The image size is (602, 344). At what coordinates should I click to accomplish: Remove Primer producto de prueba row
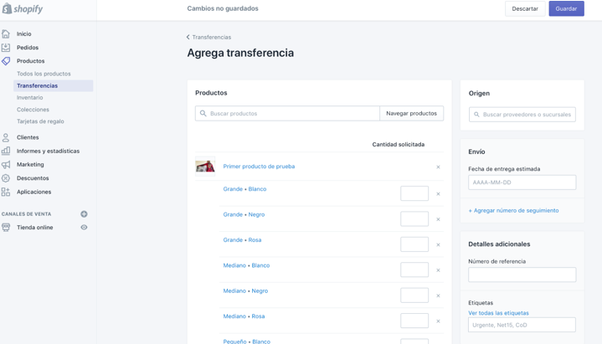click(438, 167)
